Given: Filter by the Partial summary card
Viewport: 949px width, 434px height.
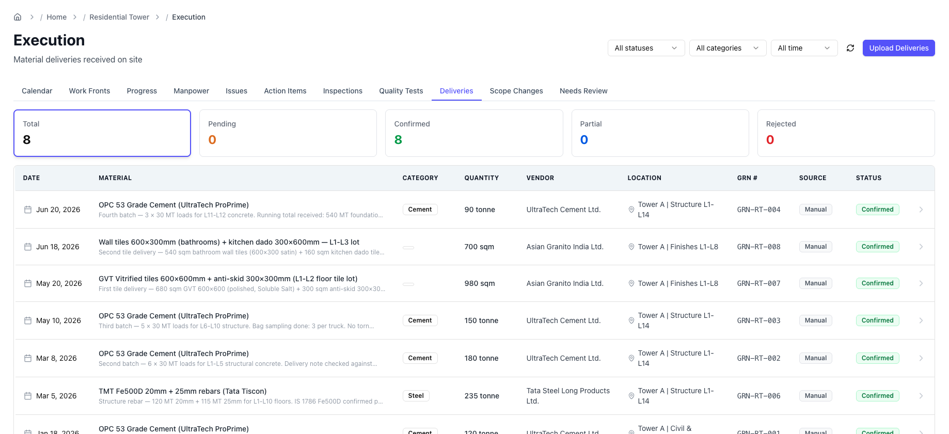Looking at the screenshot, I should 660,133.
